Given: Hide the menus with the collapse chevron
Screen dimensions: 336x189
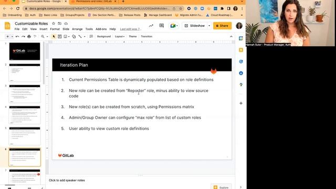Looking at the screenshot, I should [231, 37].
